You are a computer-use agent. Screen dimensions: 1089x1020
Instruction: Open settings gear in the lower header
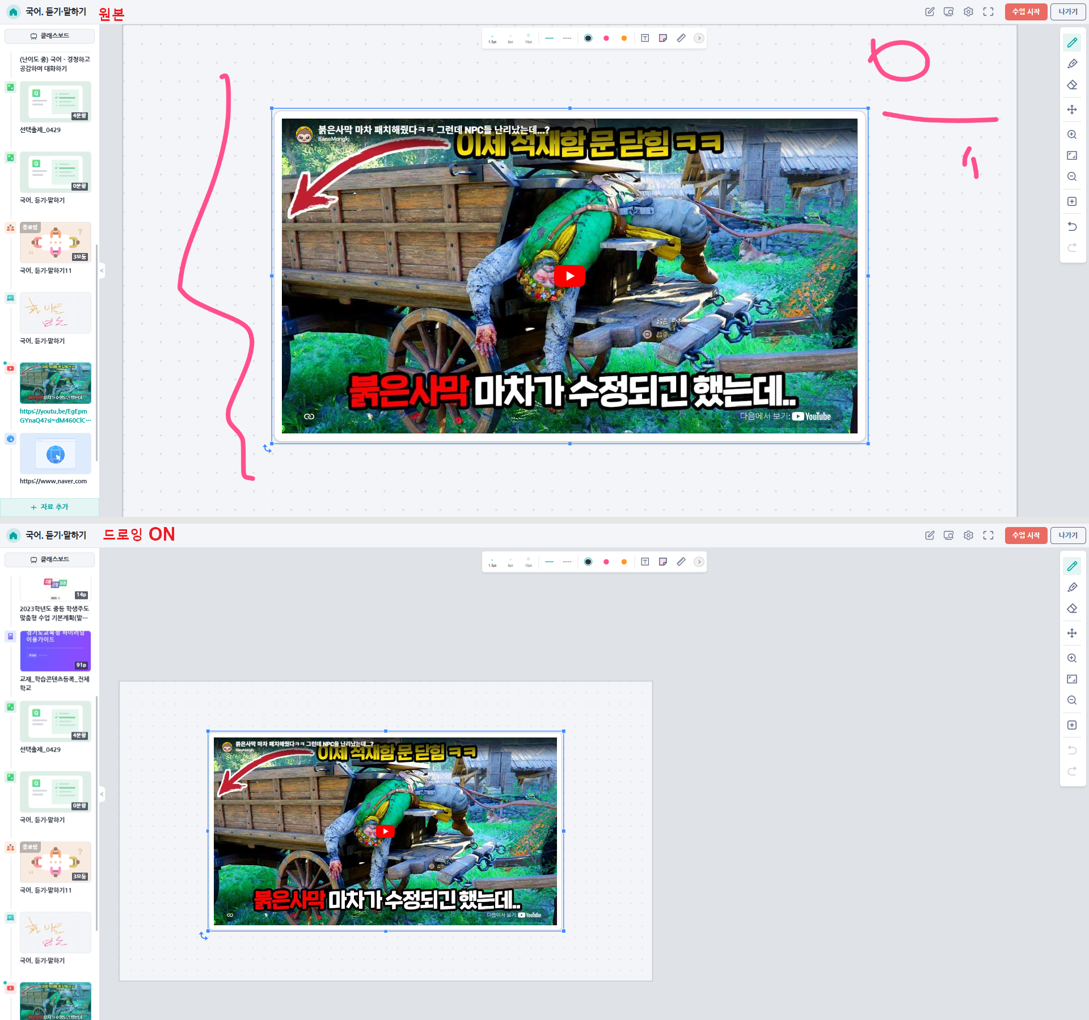(968, 536)
